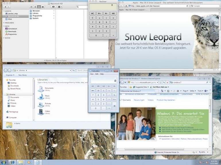The height and width of the screenshot is (165, 221).
Task: Open the Page menu in Internet Explorer
Action: tap(185, 91)
